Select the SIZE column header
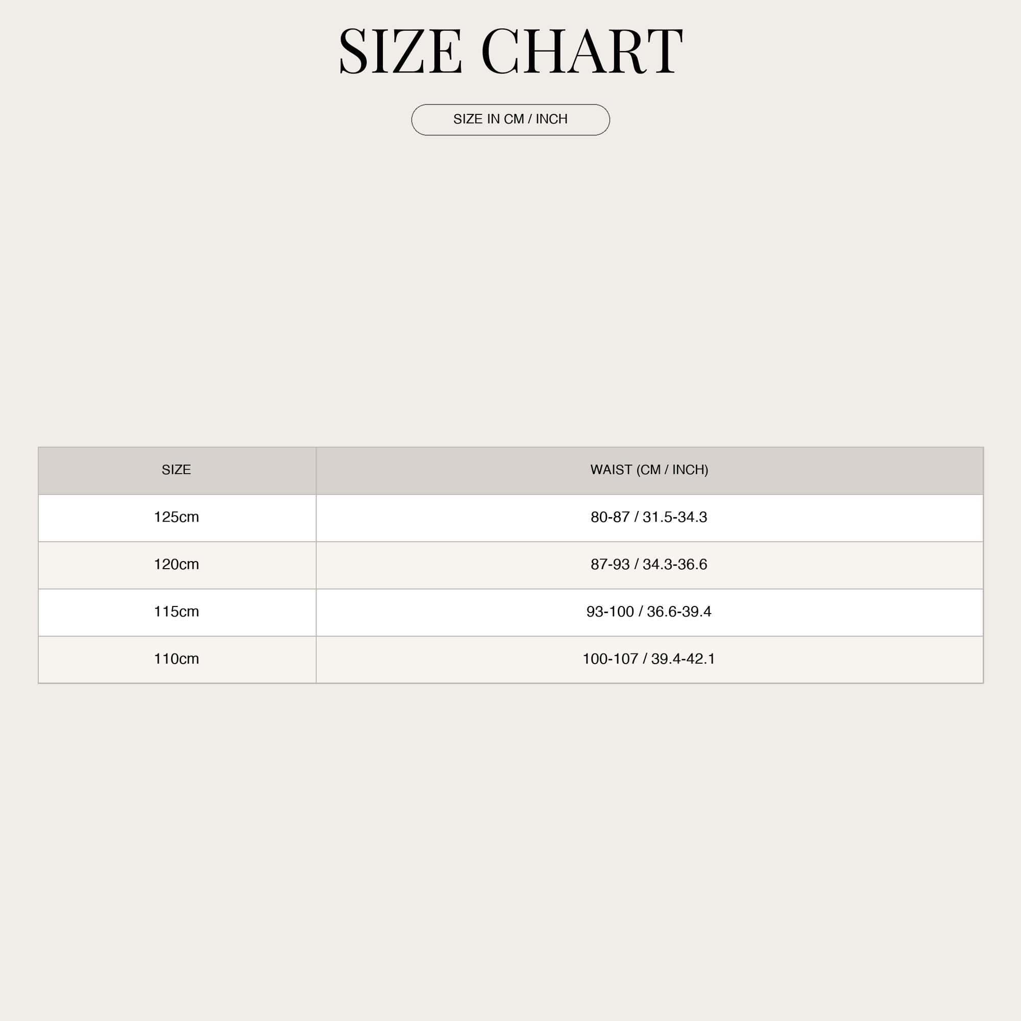The height and width of the screenshot is (1021, 1021). pyautogui.click(x=177, y=470)
